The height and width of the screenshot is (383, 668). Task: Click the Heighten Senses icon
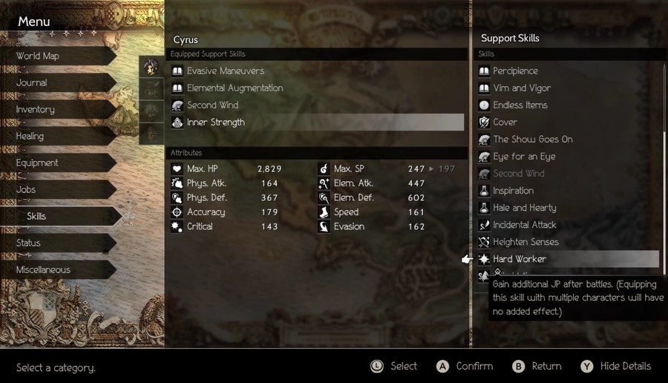coord(484,242)
